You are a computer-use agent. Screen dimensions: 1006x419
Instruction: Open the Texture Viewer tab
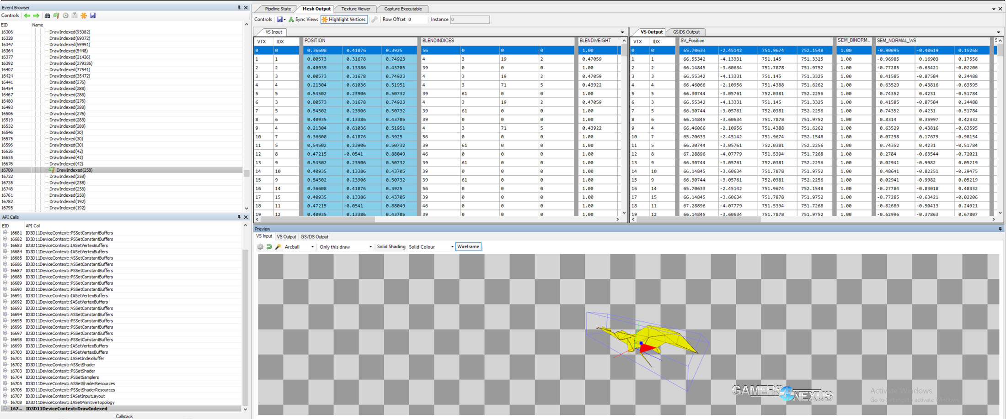(356, 9)
